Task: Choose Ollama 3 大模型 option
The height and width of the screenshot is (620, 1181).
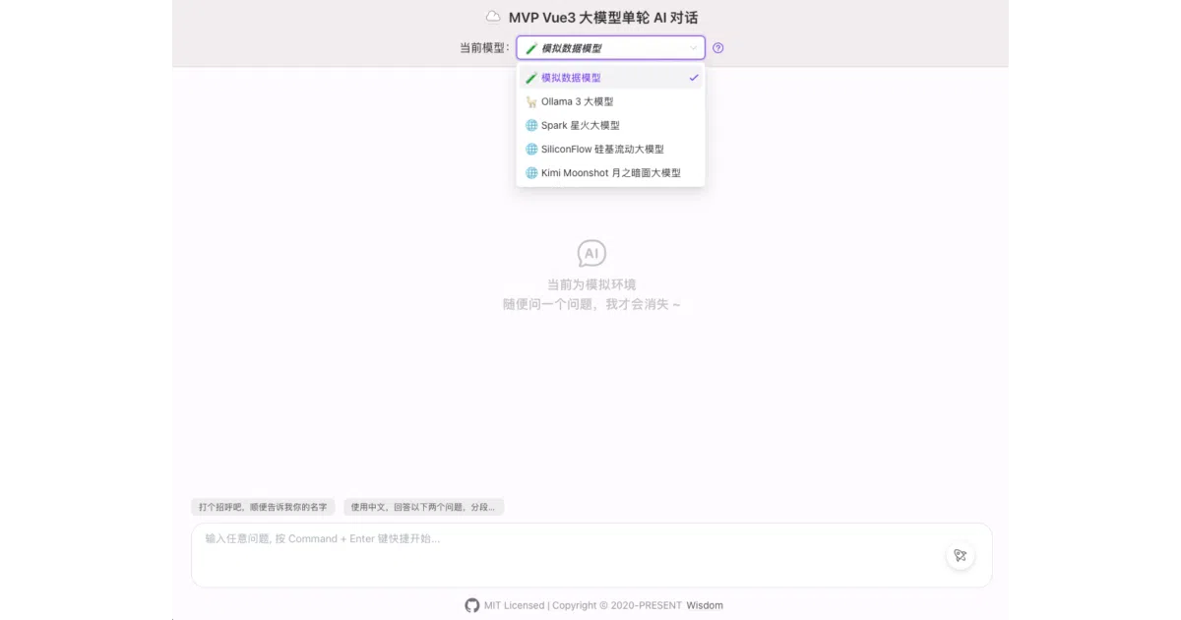Action: click(610, 101)
